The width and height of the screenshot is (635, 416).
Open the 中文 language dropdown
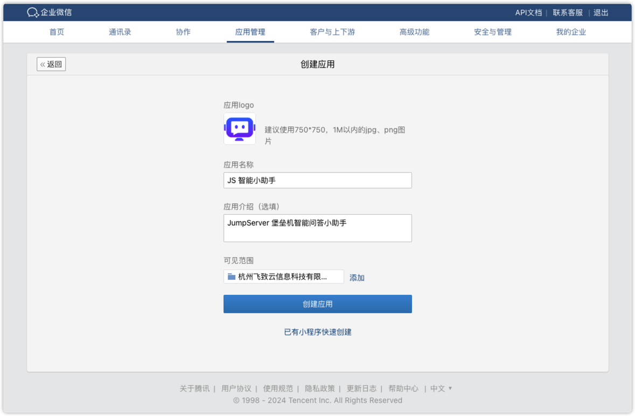point(441,388)
